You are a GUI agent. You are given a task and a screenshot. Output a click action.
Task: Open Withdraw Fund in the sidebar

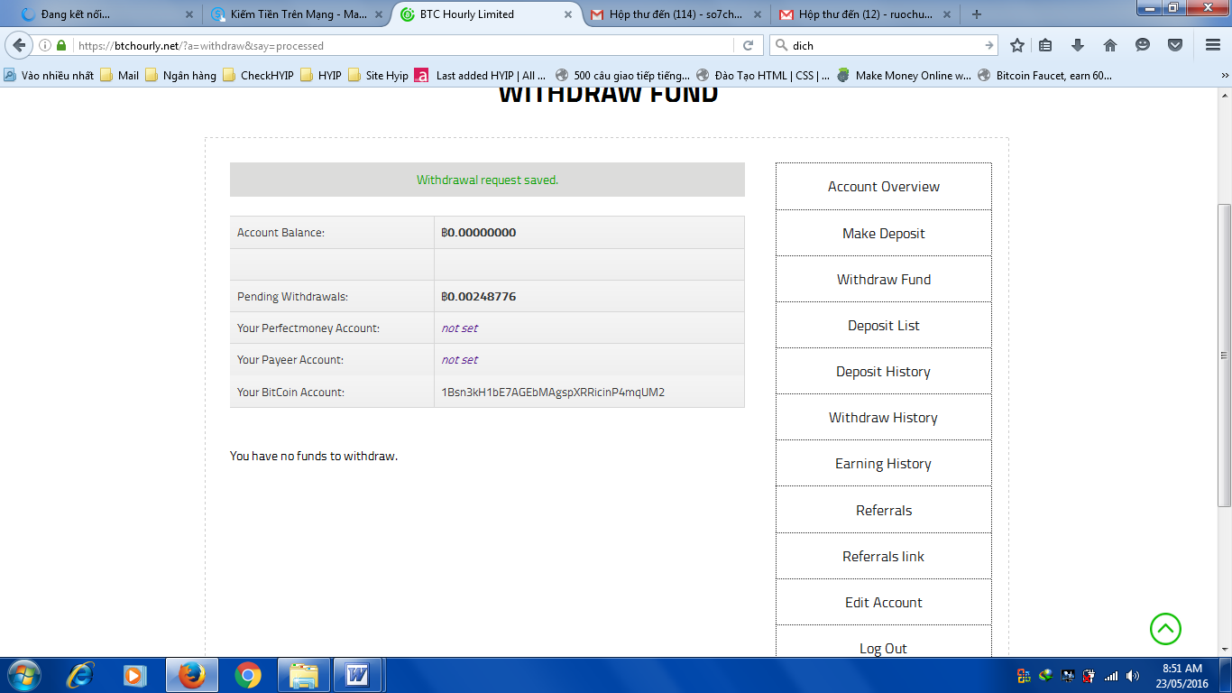[884, 280]
